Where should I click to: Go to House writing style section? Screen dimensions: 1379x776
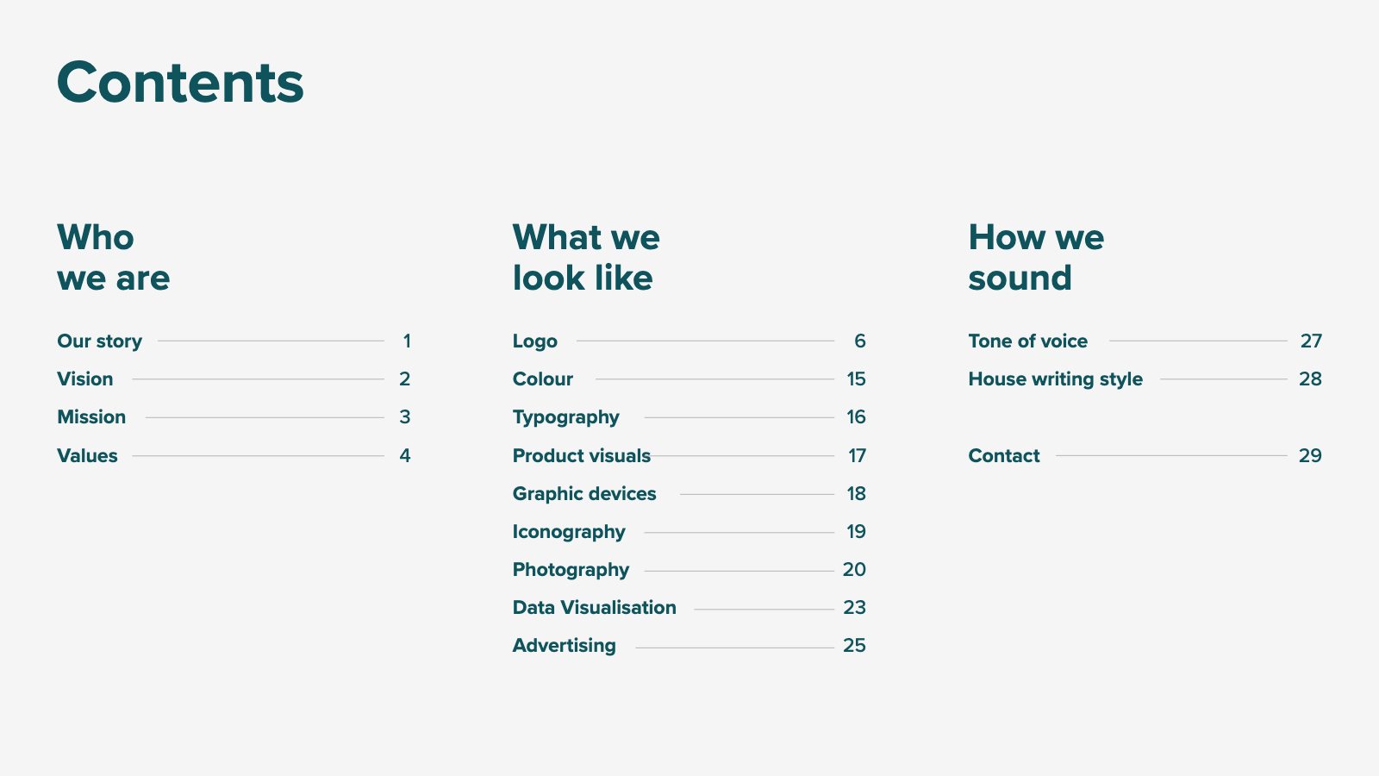[1145, 379]
